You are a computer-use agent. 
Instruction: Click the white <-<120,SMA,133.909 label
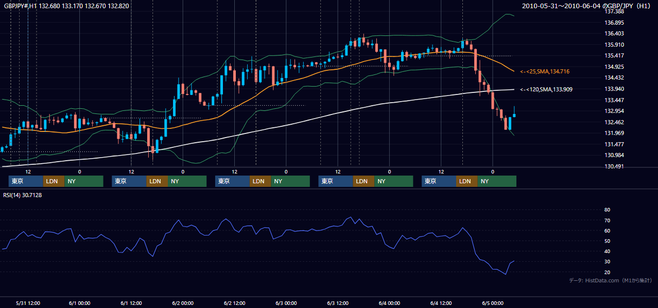coord(546,89)
